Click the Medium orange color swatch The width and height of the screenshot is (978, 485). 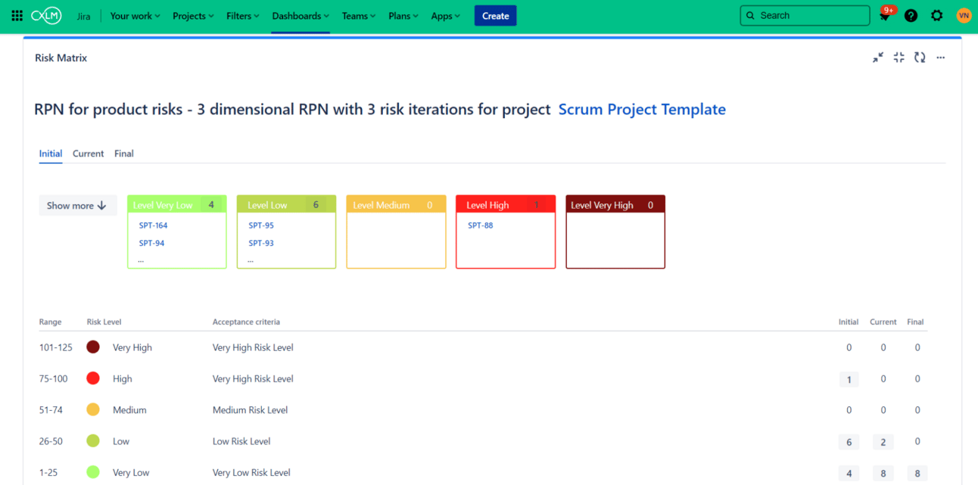[93, 409]
